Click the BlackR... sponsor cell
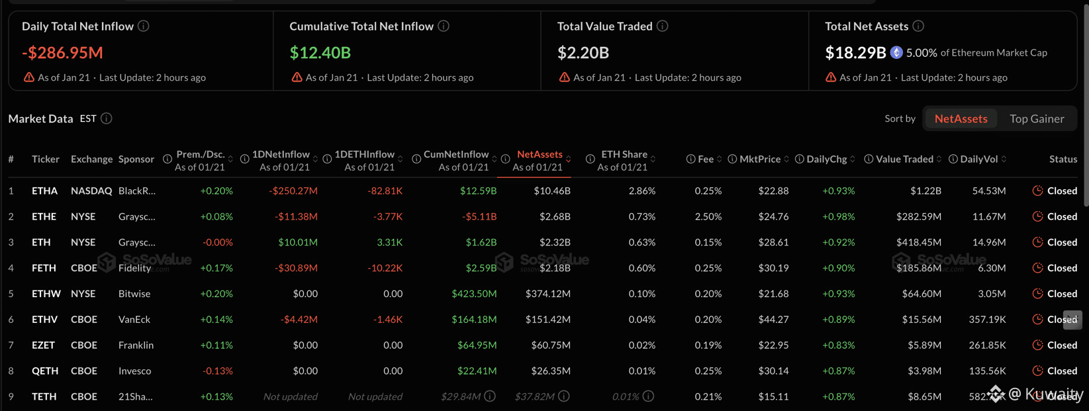Screen dimensions: 1089x411 point(137,191)
